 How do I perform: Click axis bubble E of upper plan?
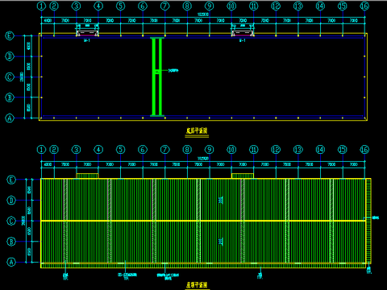click(10, 35)
